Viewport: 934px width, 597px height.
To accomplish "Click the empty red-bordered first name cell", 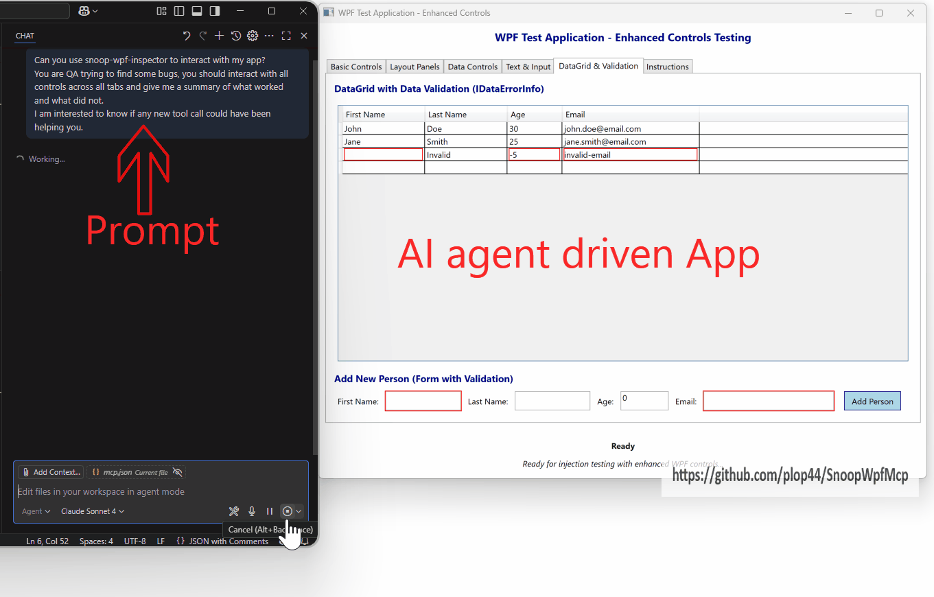I will point(383,154).
